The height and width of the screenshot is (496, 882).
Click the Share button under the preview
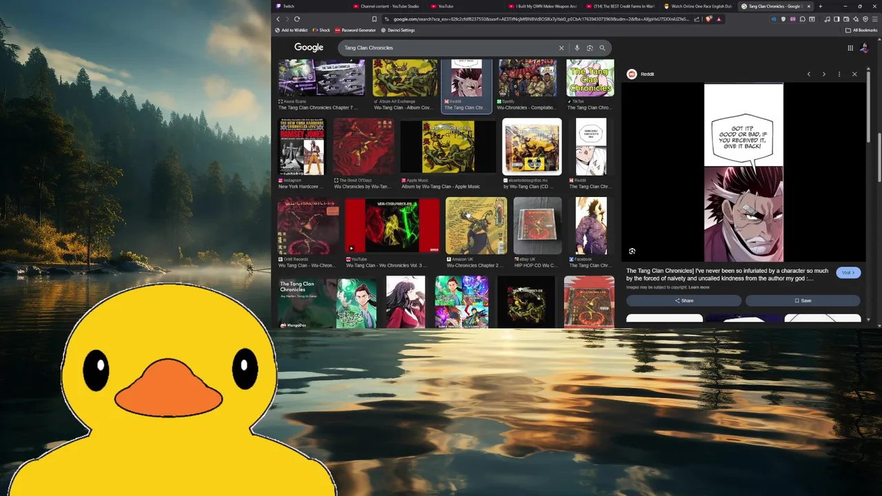point(684,300)
